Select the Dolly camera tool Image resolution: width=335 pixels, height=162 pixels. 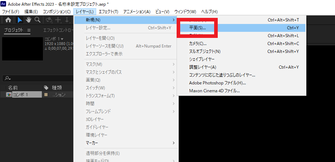click(67, 20)
